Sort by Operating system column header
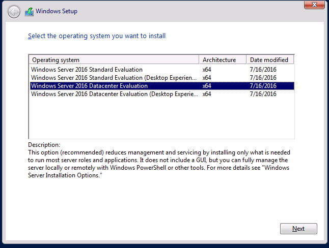 click(x=114, y=60)
